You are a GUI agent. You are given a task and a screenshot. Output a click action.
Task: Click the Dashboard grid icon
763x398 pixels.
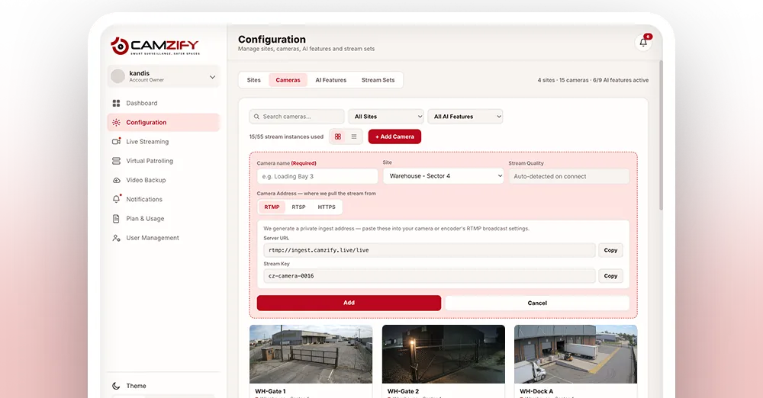[x=116, y=103]
